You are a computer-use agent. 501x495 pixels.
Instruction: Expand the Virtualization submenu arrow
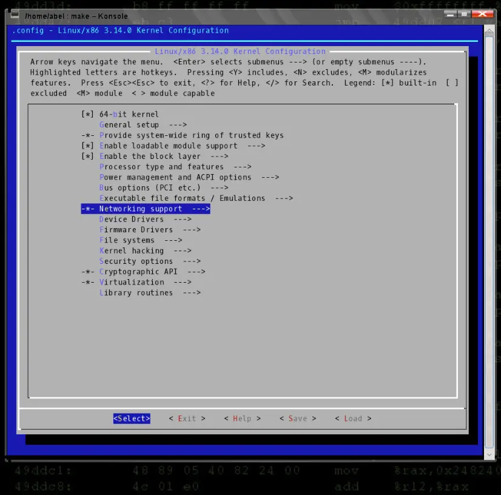[183, 282]
